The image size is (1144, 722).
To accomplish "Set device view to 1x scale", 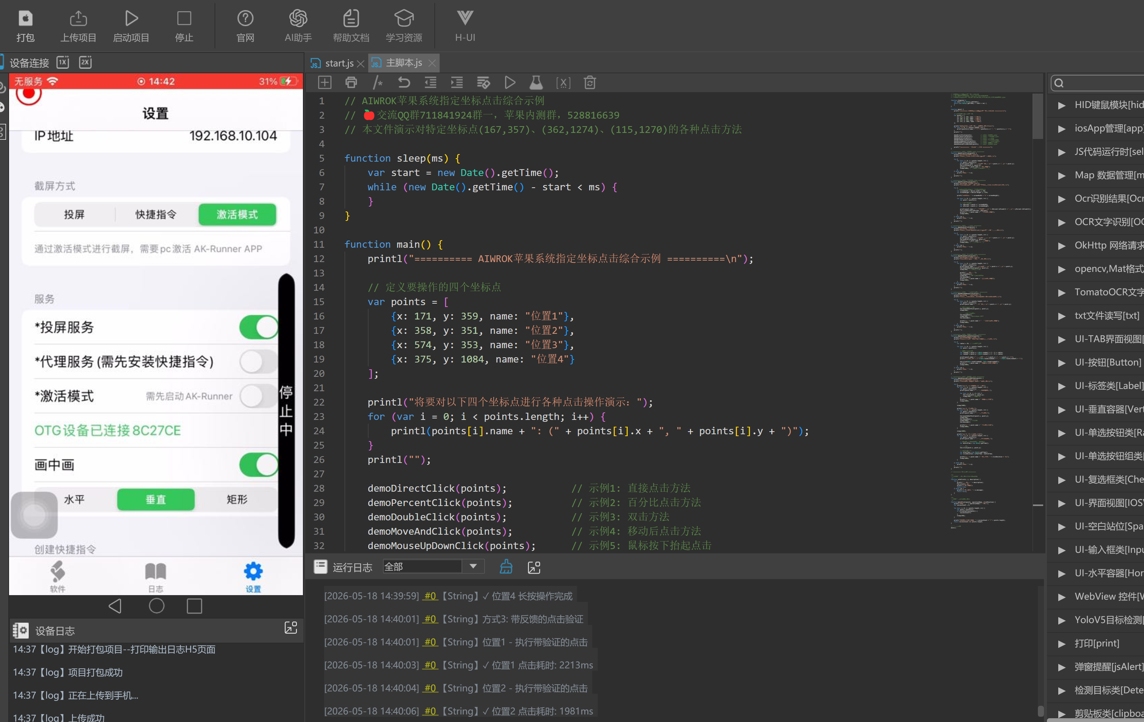I will click(x=63, y=62).
